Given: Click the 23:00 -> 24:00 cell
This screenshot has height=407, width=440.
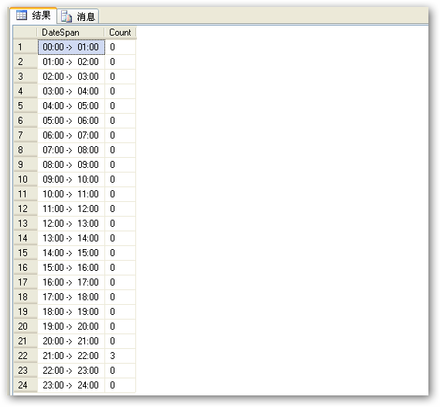Looking at the screenshot, I should point(71,385).
